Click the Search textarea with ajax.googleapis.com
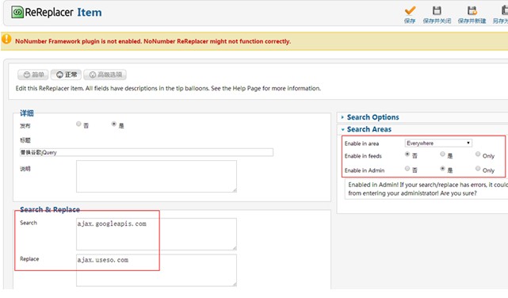 156,234
